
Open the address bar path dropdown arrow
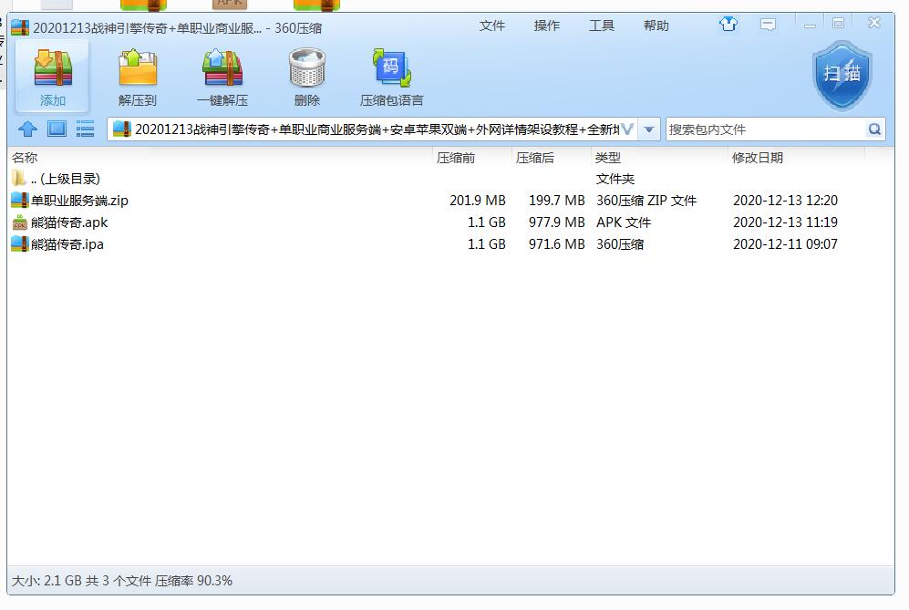[x=647, y=129]
